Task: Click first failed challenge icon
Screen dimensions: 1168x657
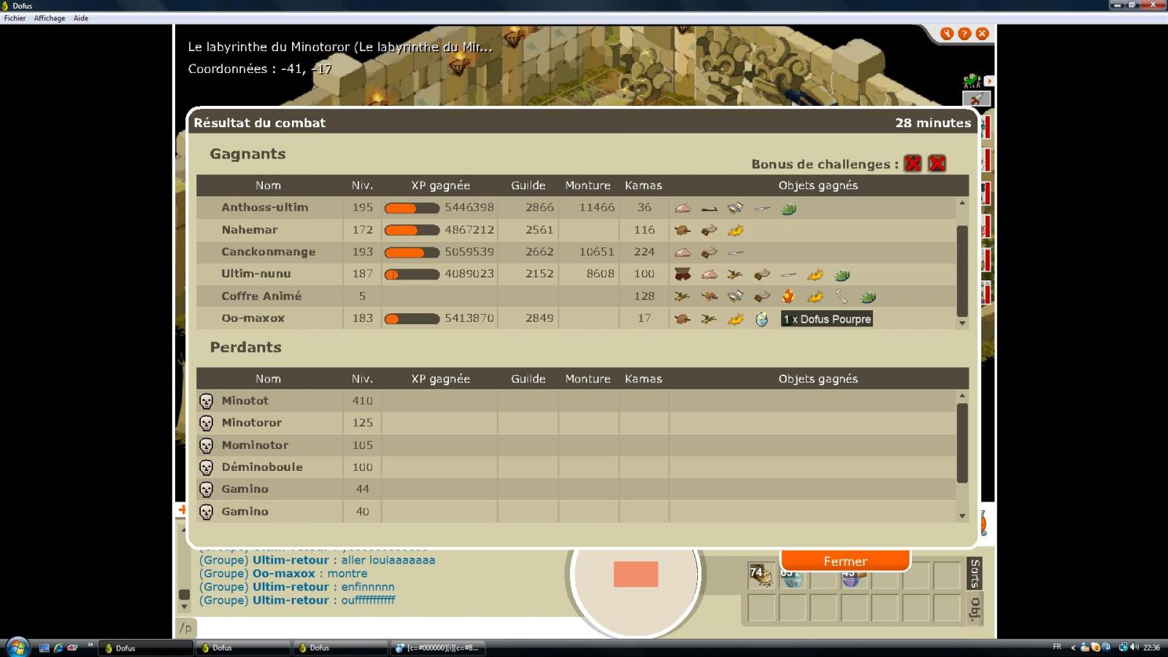Action: [x=912, y=164]
